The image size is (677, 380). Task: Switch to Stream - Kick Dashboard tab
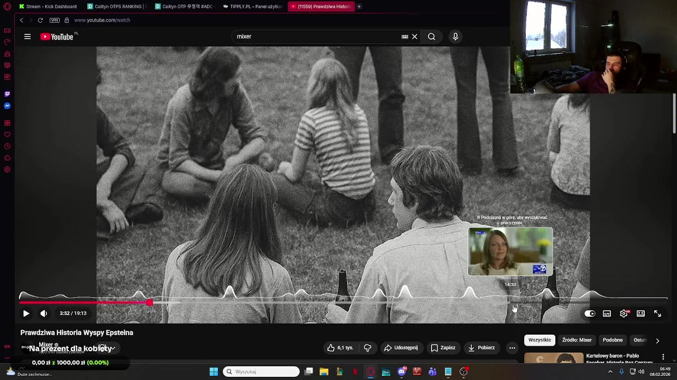click(48, 6)
